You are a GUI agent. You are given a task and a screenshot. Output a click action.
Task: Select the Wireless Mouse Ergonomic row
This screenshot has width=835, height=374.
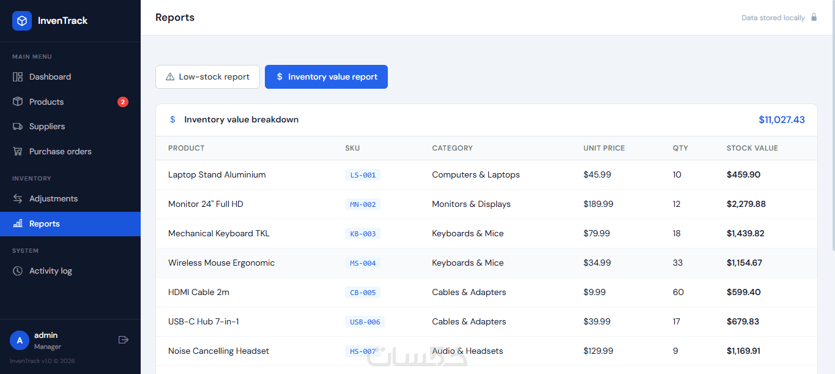tap(221, 263)
